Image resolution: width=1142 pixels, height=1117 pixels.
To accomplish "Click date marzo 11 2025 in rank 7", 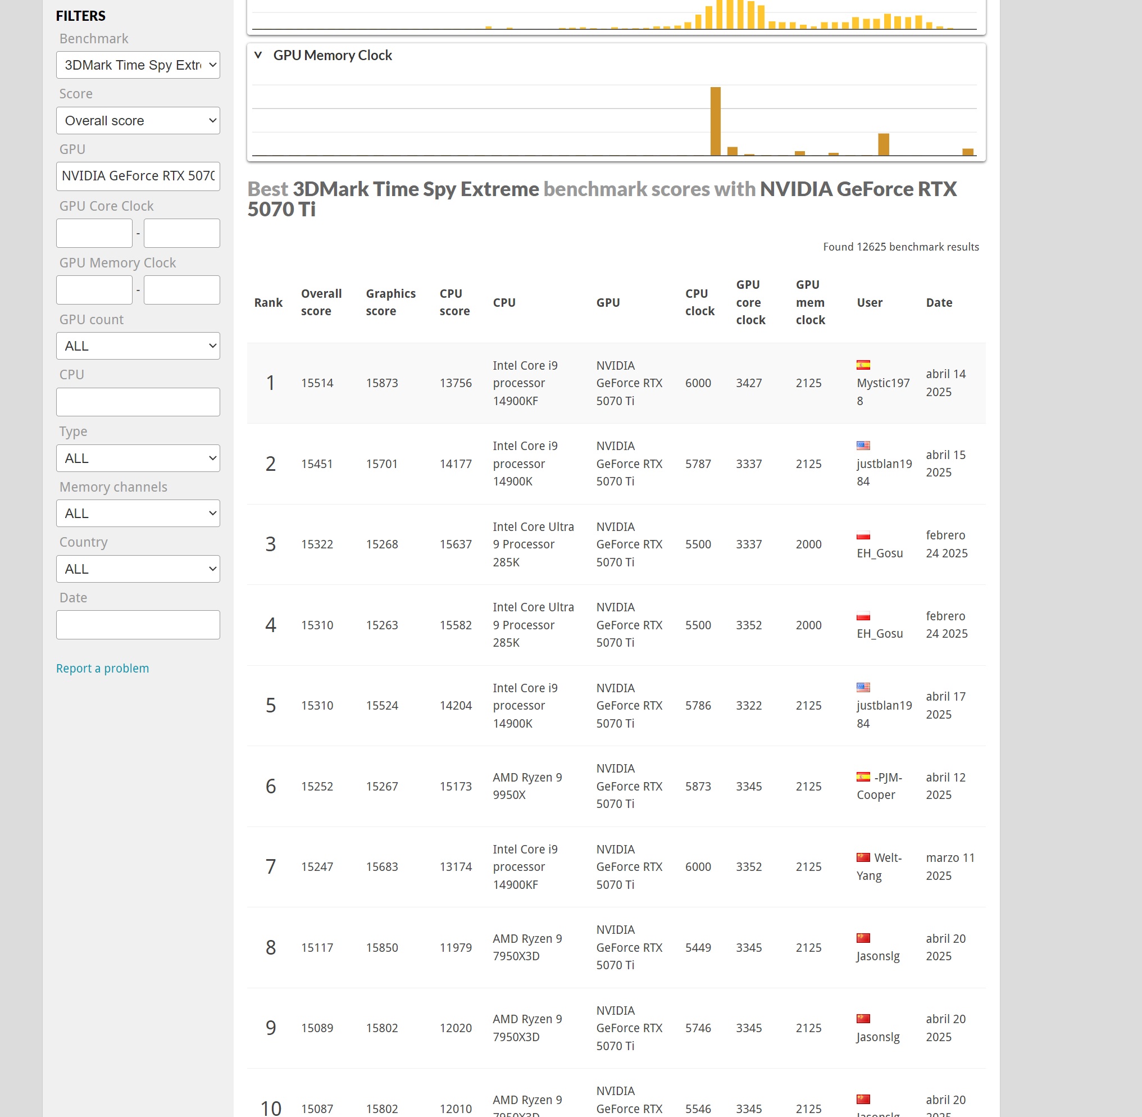I will pos(950,866).
